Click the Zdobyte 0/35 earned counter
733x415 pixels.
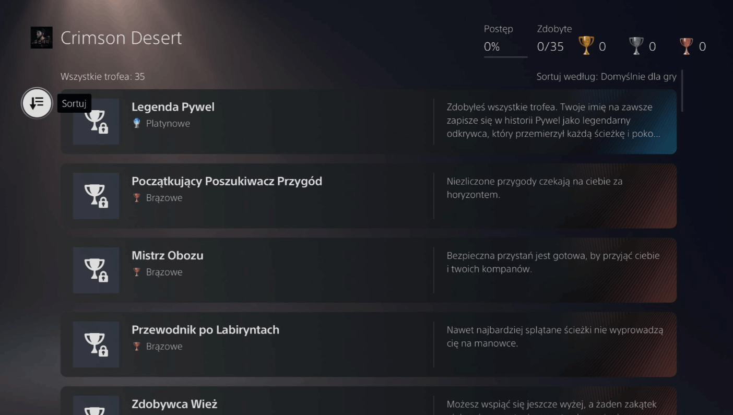pyautogui.click(x=550, y=46)
